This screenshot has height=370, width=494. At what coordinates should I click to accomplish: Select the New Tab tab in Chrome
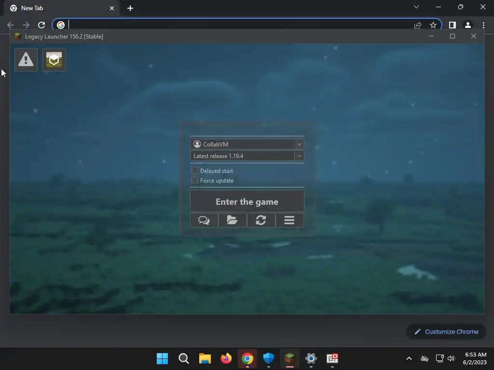[61, 8]
